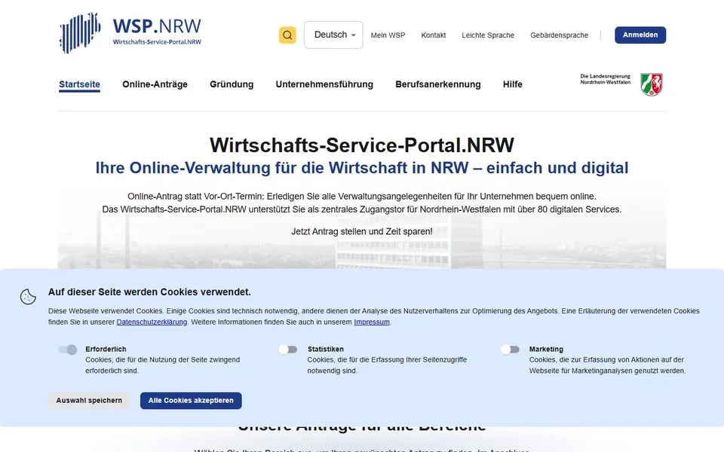This screenshot has height=452, width=724.
Task: Open the Online-Anträge menu
Action: pos(155,84)
